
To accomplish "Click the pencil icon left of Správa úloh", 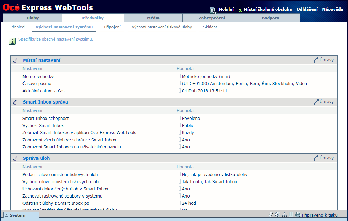I will point(15,158).
